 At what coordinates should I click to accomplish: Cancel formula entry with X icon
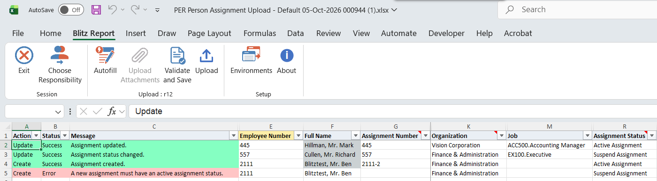84,111
